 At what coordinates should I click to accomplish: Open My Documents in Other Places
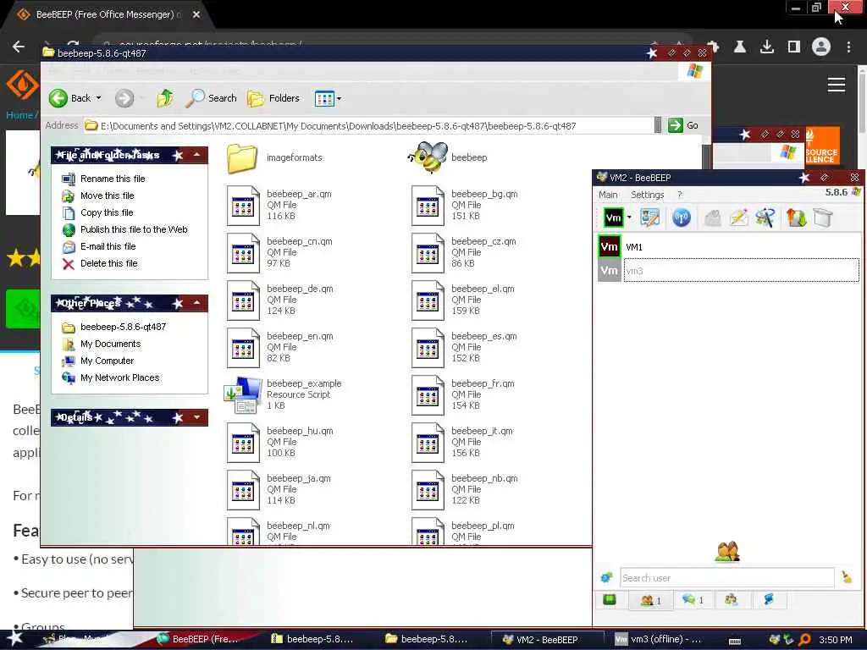[111, 344]
